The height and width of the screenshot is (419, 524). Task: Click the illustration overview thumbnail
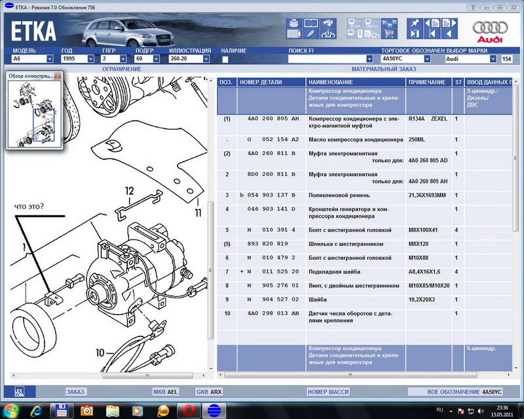coord(35,114)
